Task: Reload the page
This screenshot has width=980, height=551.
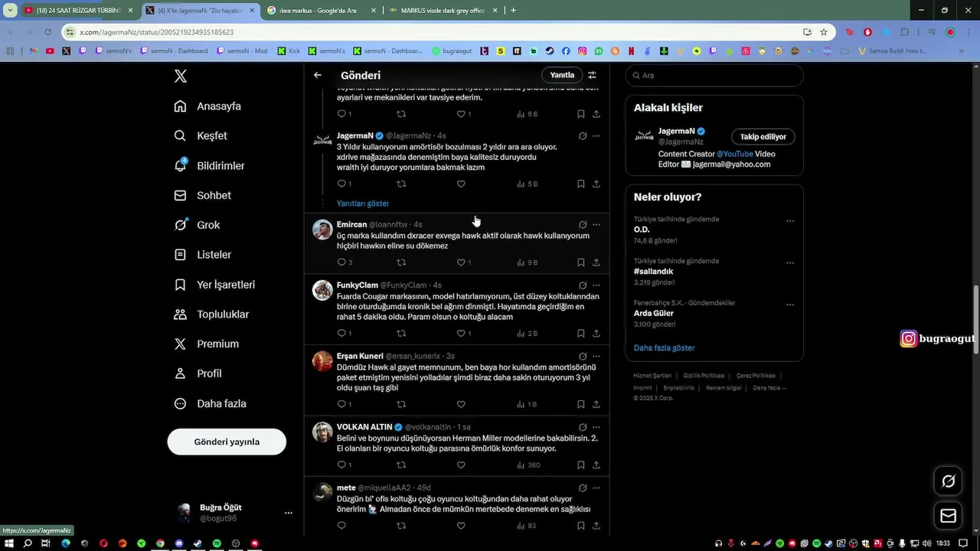Action: coord(47,32)
